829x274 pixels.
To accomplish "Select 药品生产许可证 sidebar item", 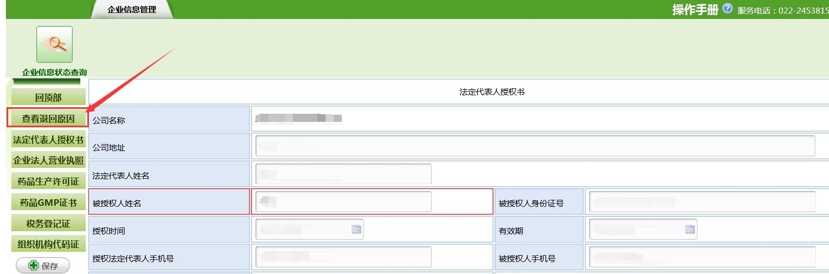I will (48, 181).
